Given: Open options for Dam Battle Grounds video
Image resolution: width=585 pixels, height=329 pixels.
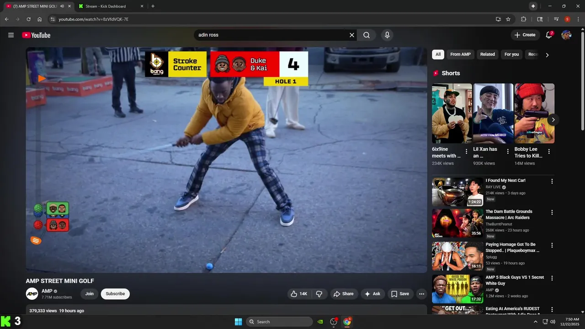Looking at the screenshot, I should point(552,212).
